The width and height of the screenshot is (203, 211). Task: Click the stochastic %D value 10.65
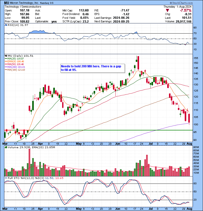tap(59, 178)
